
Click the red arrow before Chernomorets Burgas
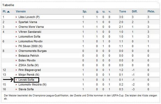click(16, 51)
